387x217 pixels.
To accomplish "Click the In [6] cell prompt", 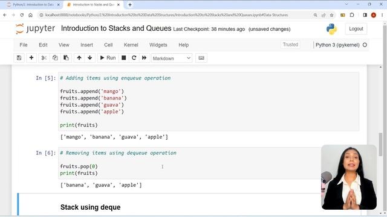I will [x=46, y=153].
